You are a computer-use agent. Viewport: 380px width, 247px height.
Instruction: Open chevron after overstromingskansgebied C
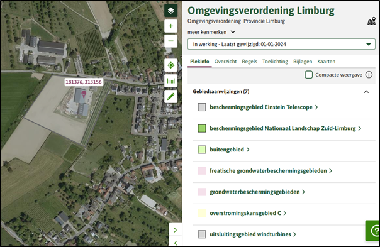click(285, 213)
